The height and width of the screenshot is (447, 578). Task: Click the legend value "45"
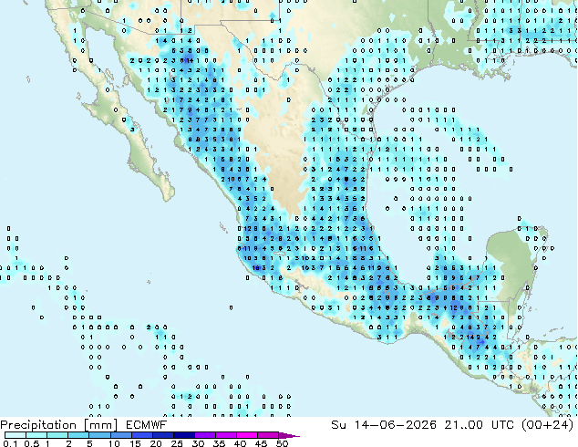point(261,443)
